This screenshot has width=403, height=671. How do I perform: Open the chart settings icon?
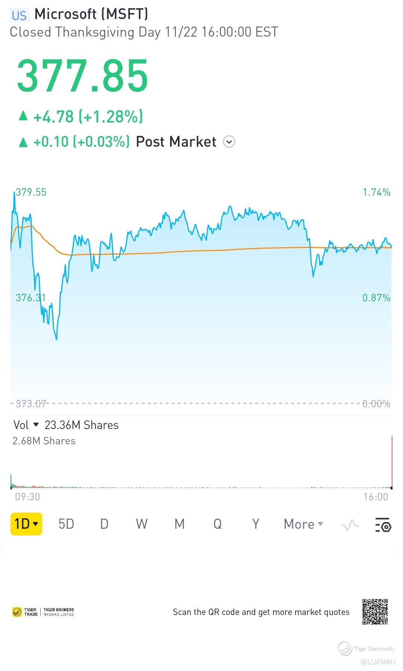(383, 524)
